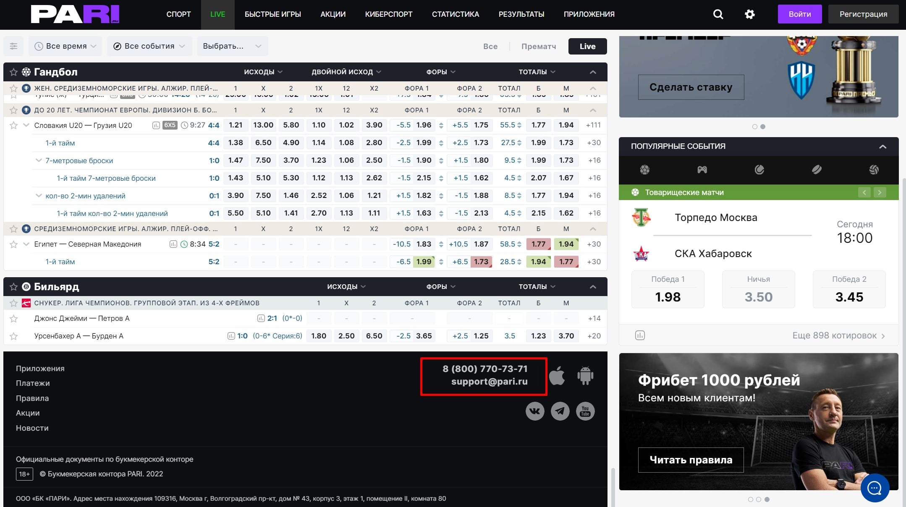
Task: Open the VK social icon
Action: click(535, 411)
